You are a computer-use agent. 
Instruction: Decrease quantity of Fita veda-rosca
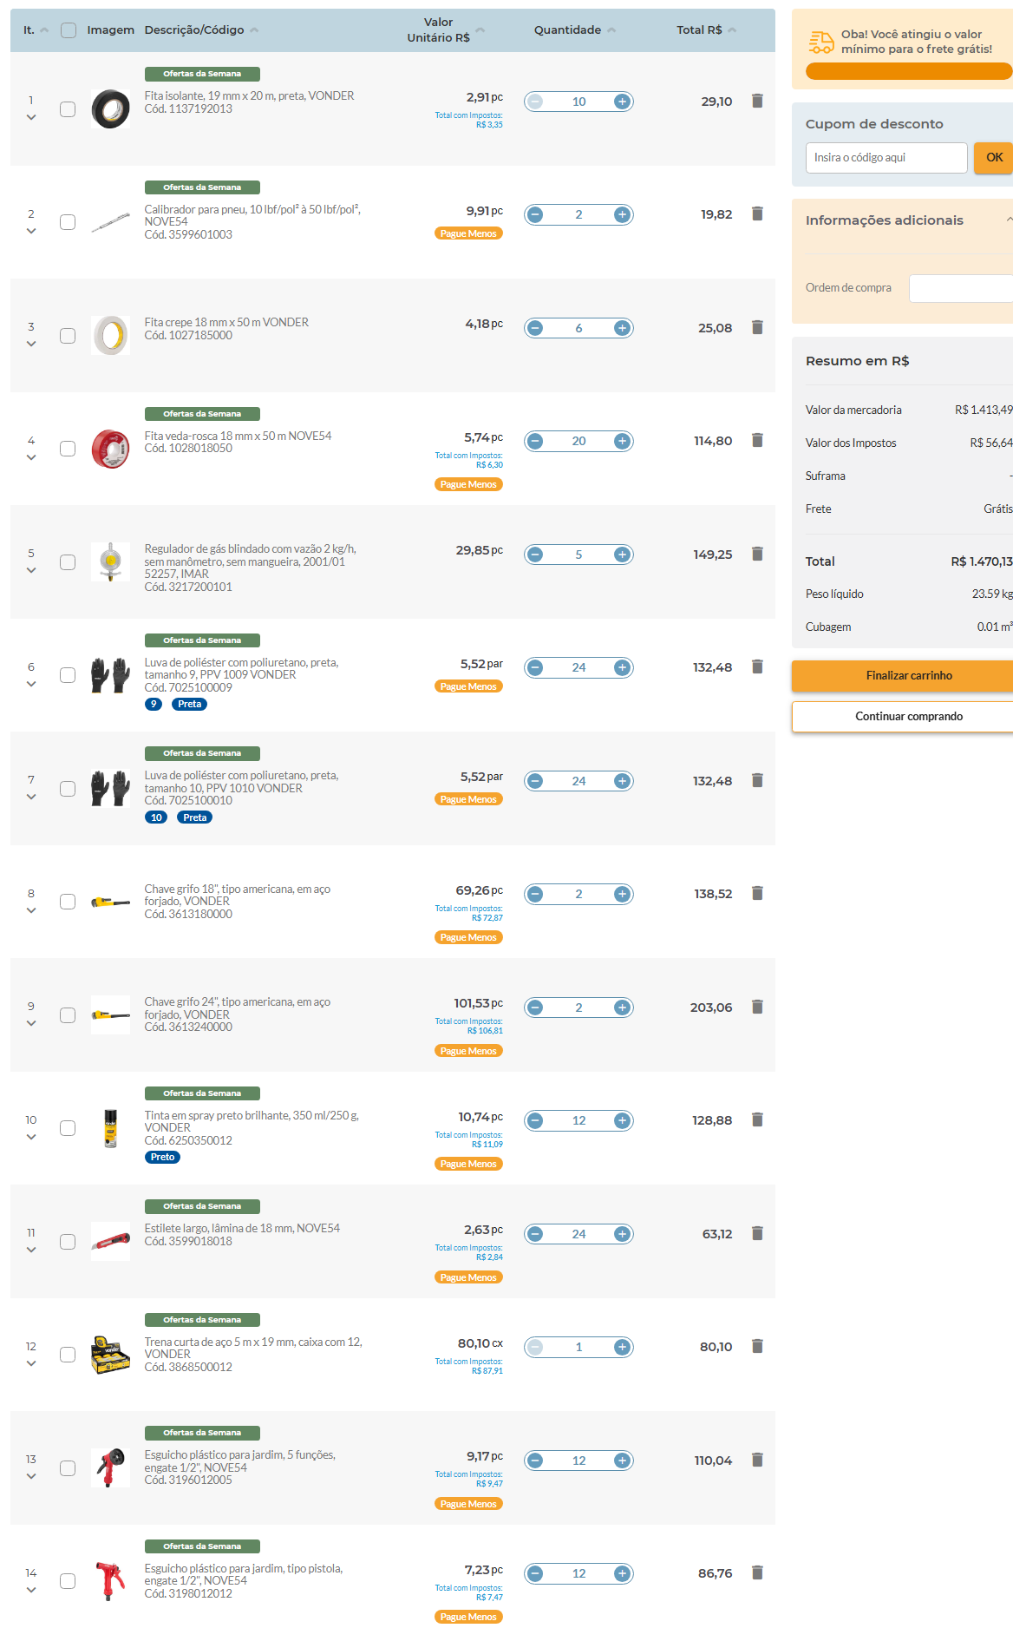(x=535, y=441)
